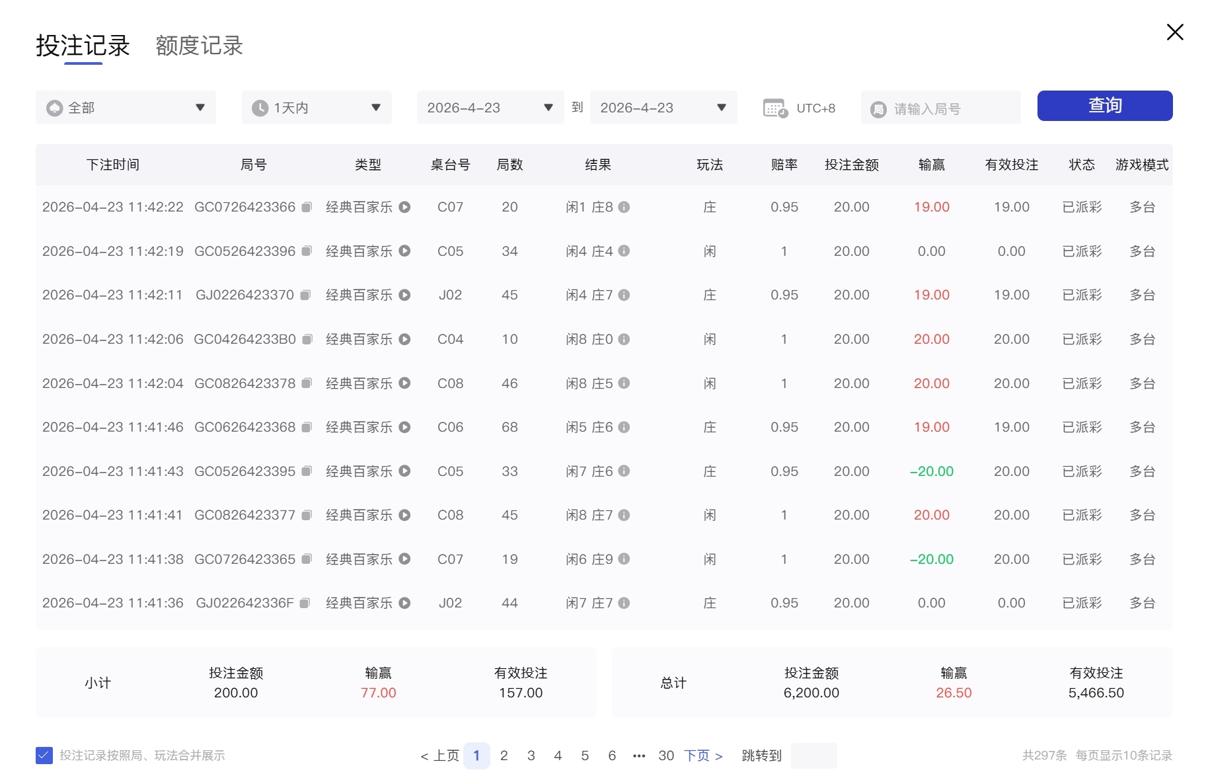This screenshot has height=778, width=1206.
Task: Toggle merge records by round and play checkbox
Action: point(44,756)
